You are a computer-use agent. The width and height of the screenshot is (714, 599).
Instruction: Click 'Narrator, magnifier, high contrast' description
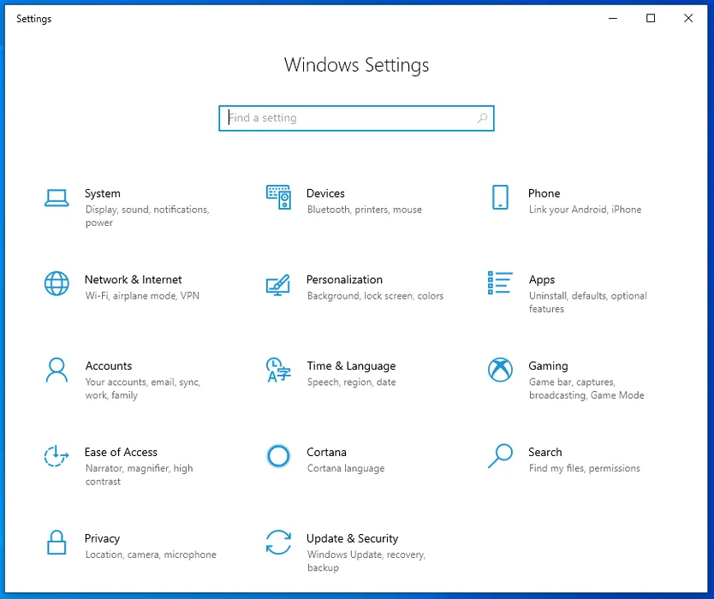pos(139,475)
